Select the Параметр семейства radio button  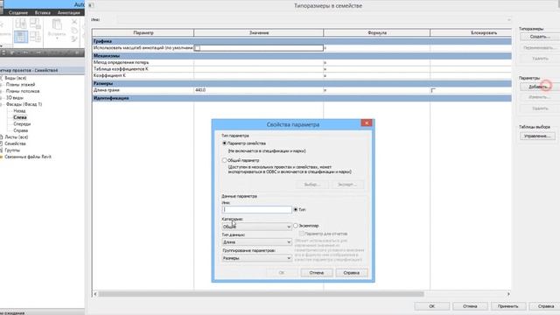pos(224,143)
